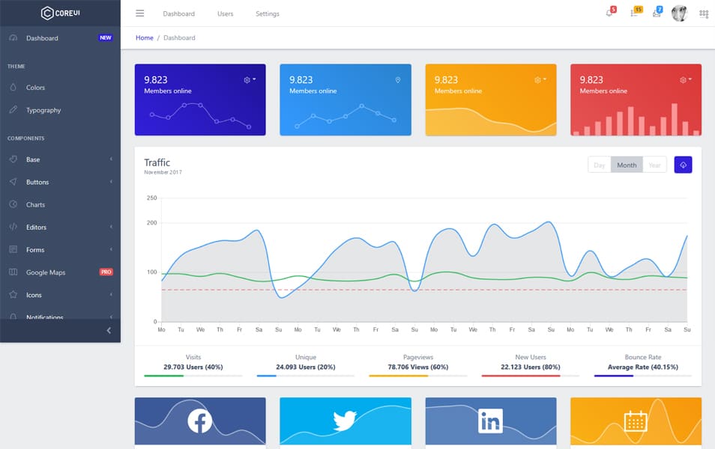Screen dimensions: 715x449
Task: Toggle the sidebar with the hamburger icon
Action: coord(139,13)
